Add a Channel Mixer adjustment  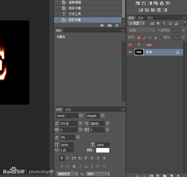coord(162,3)
